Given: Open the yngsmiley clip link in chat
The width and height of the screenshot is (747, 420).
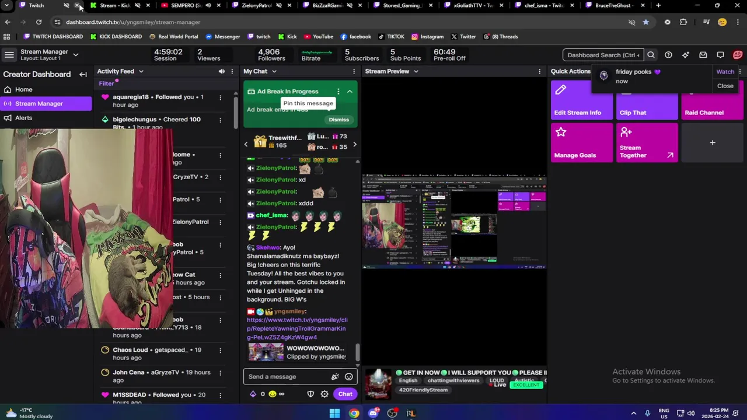Looking at the screenshot, I should (x=297, y=328).
